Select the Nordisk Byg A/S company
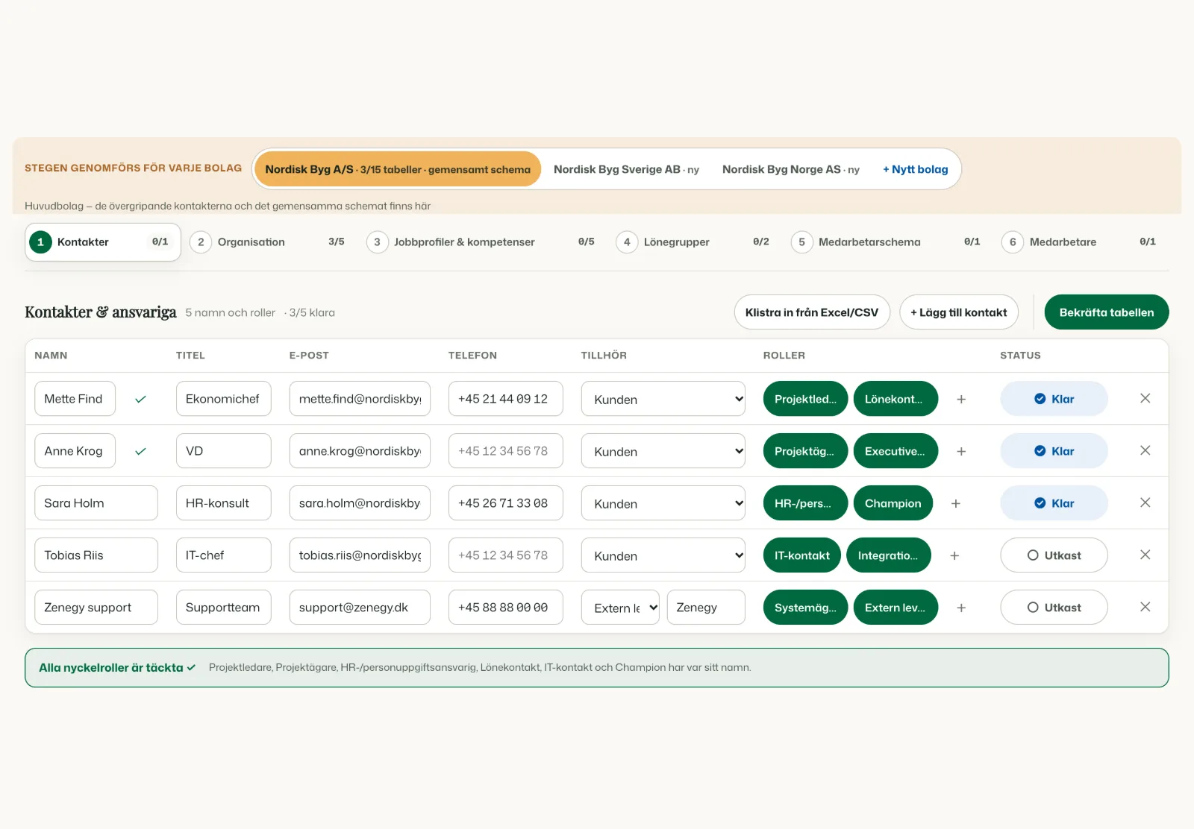 pyautogui.click(x=398, y=169)
